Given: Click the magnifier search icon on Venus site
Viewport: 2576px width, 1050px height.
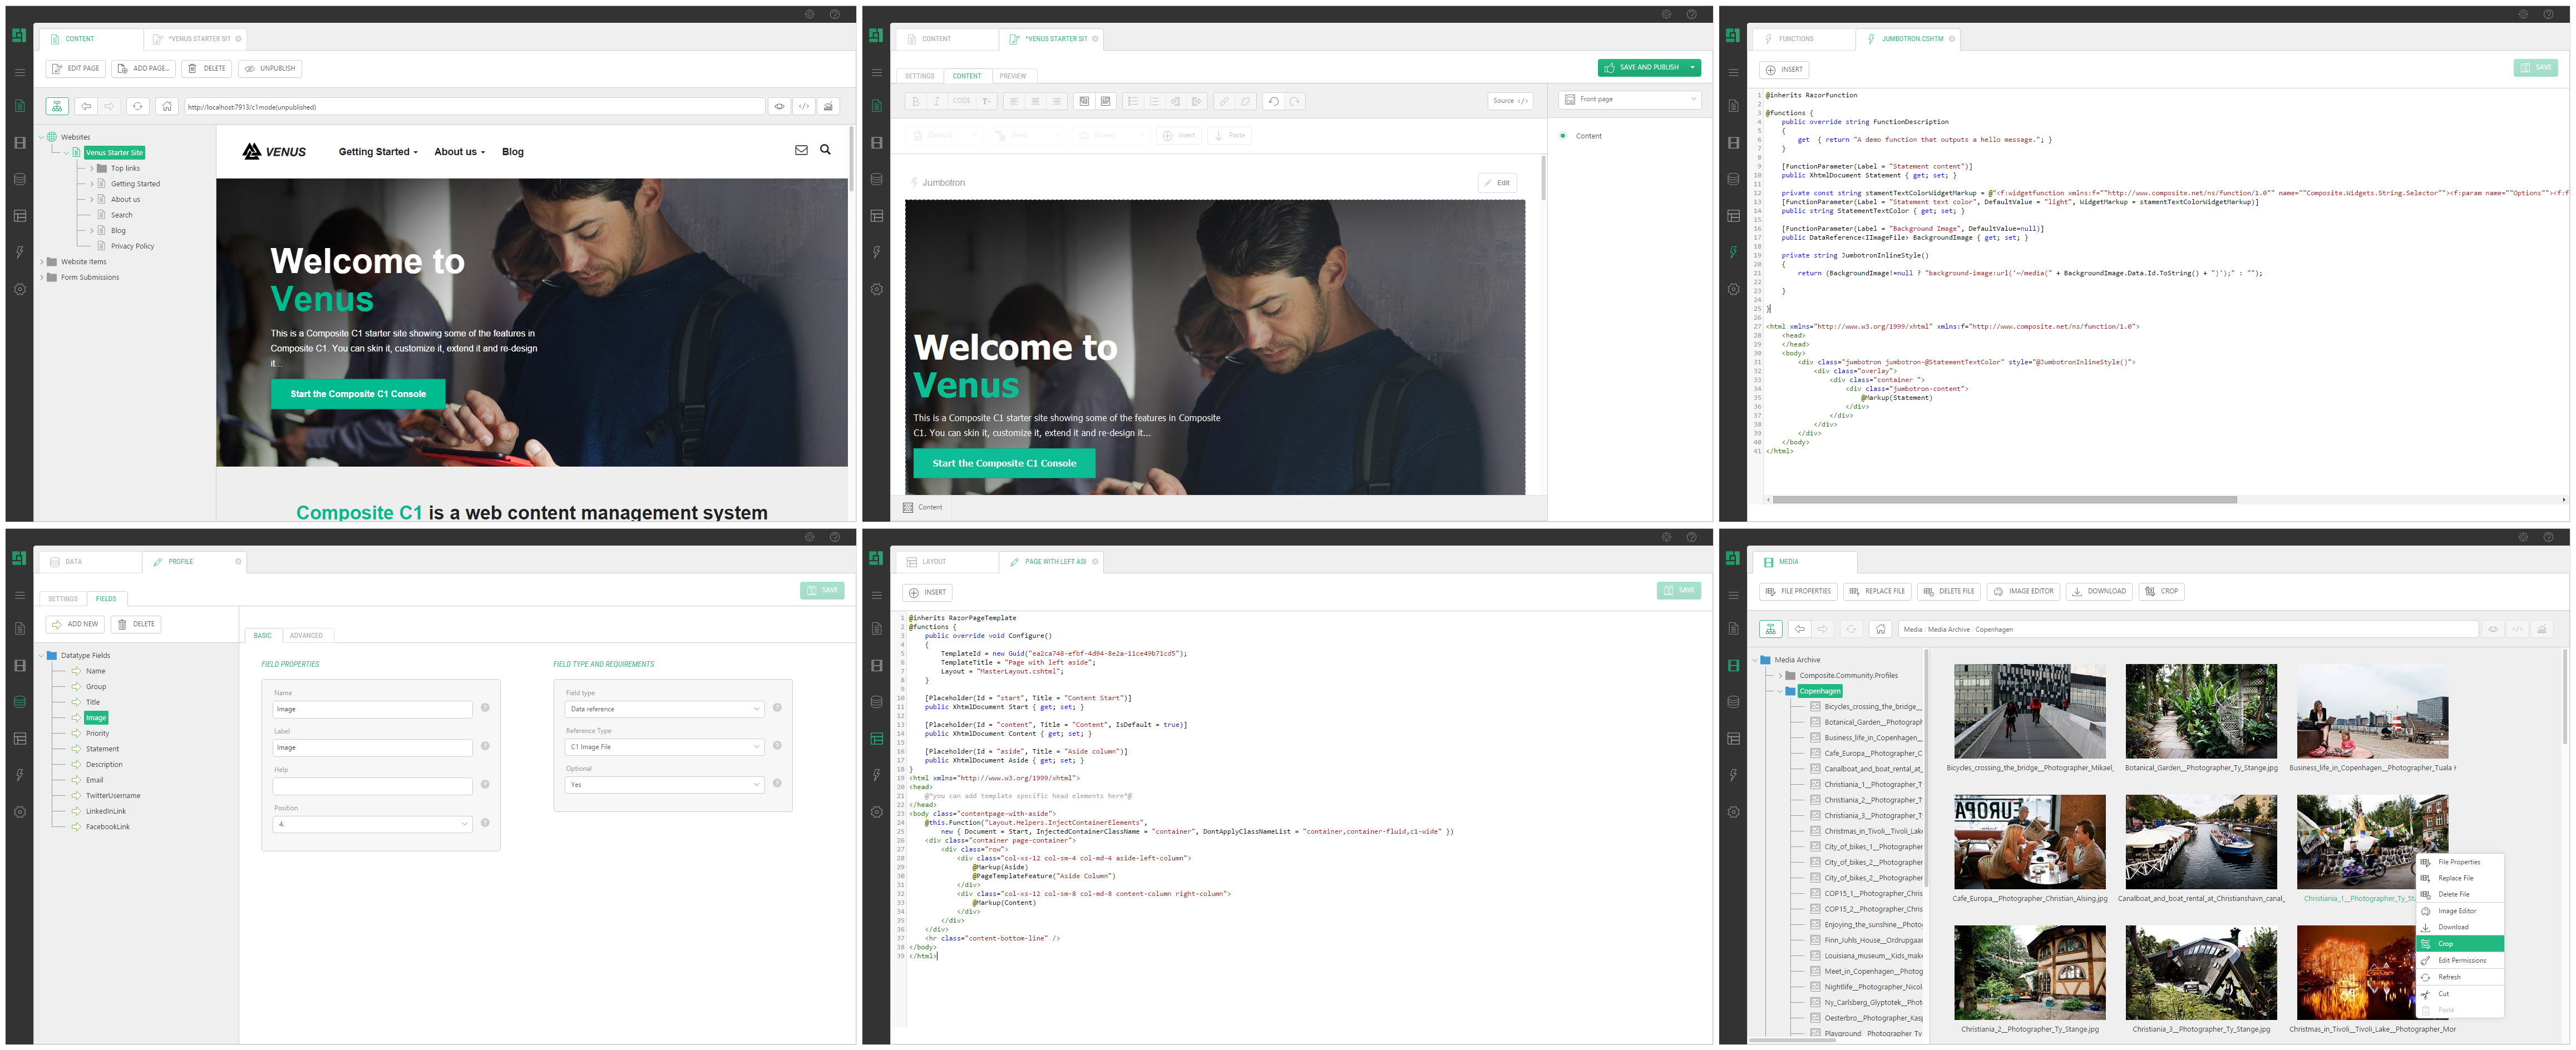Looking at the screenshot, I should pos(825,150).
